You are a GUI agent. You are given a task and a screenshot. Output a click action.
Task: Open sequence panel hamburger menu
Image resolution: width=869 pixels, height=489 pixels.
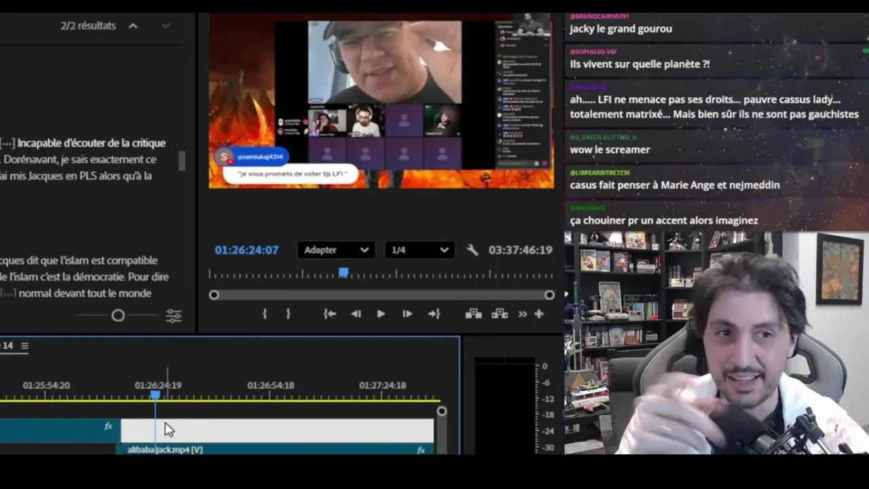click(24, 346)
